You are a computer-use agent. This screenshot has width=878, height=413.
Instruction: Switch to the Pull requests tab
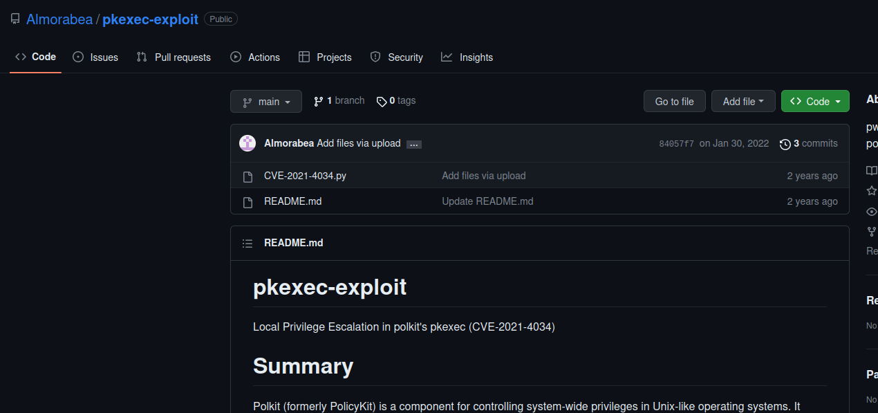tap(174, 57)
